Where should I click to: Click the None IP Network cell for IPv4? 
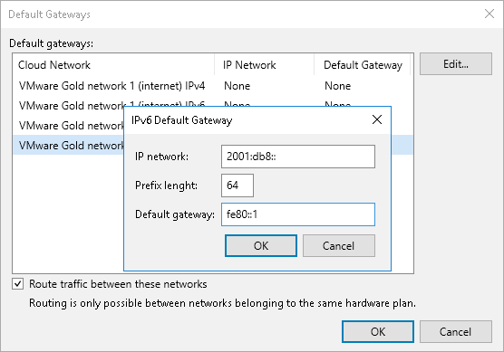pos(237,86)
